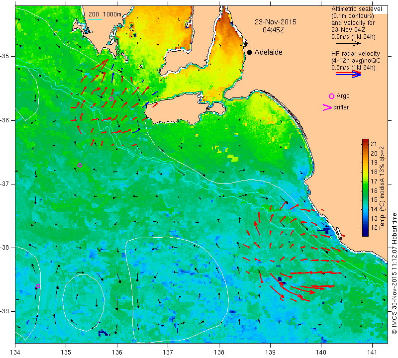Click the 'Argo' legend label
The width and height of the screenshot is (398, 358).
pyautogui.click(x=343, y=96)
